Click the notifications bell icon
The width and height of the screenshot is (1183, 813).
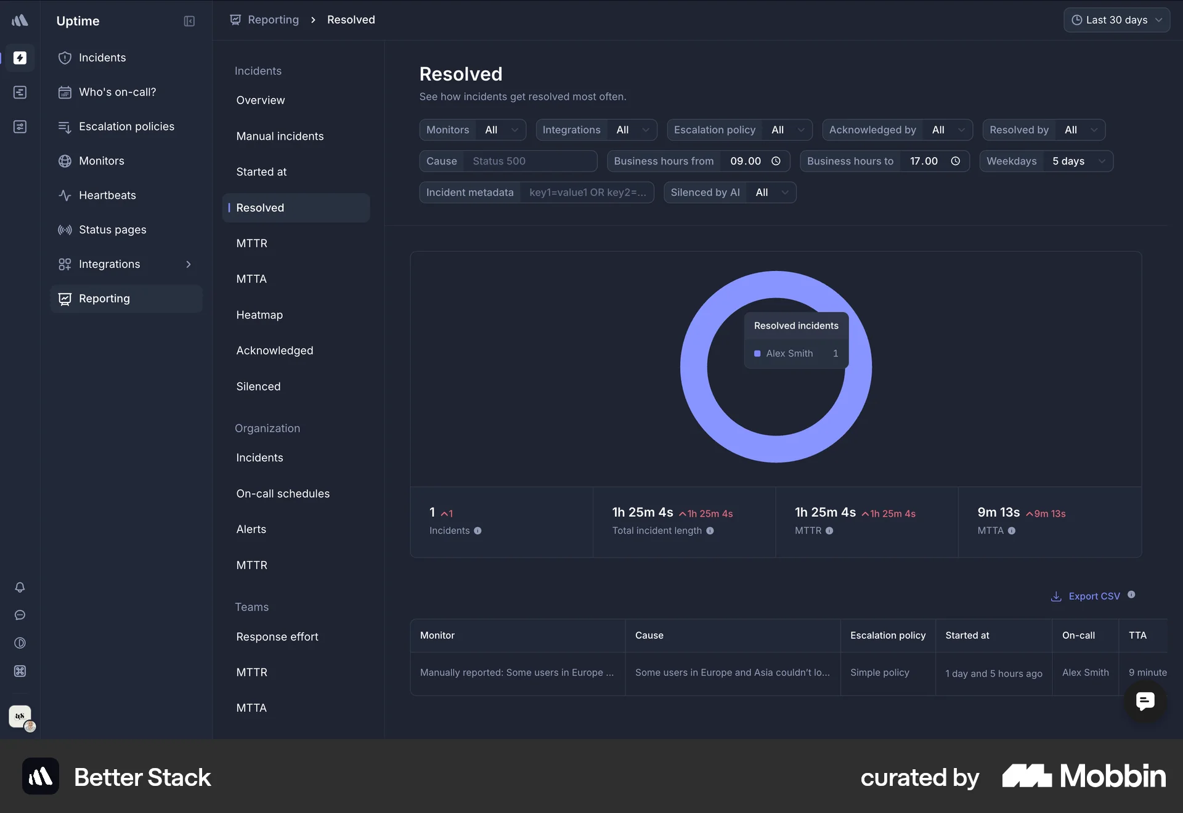(x=20, y=588)
